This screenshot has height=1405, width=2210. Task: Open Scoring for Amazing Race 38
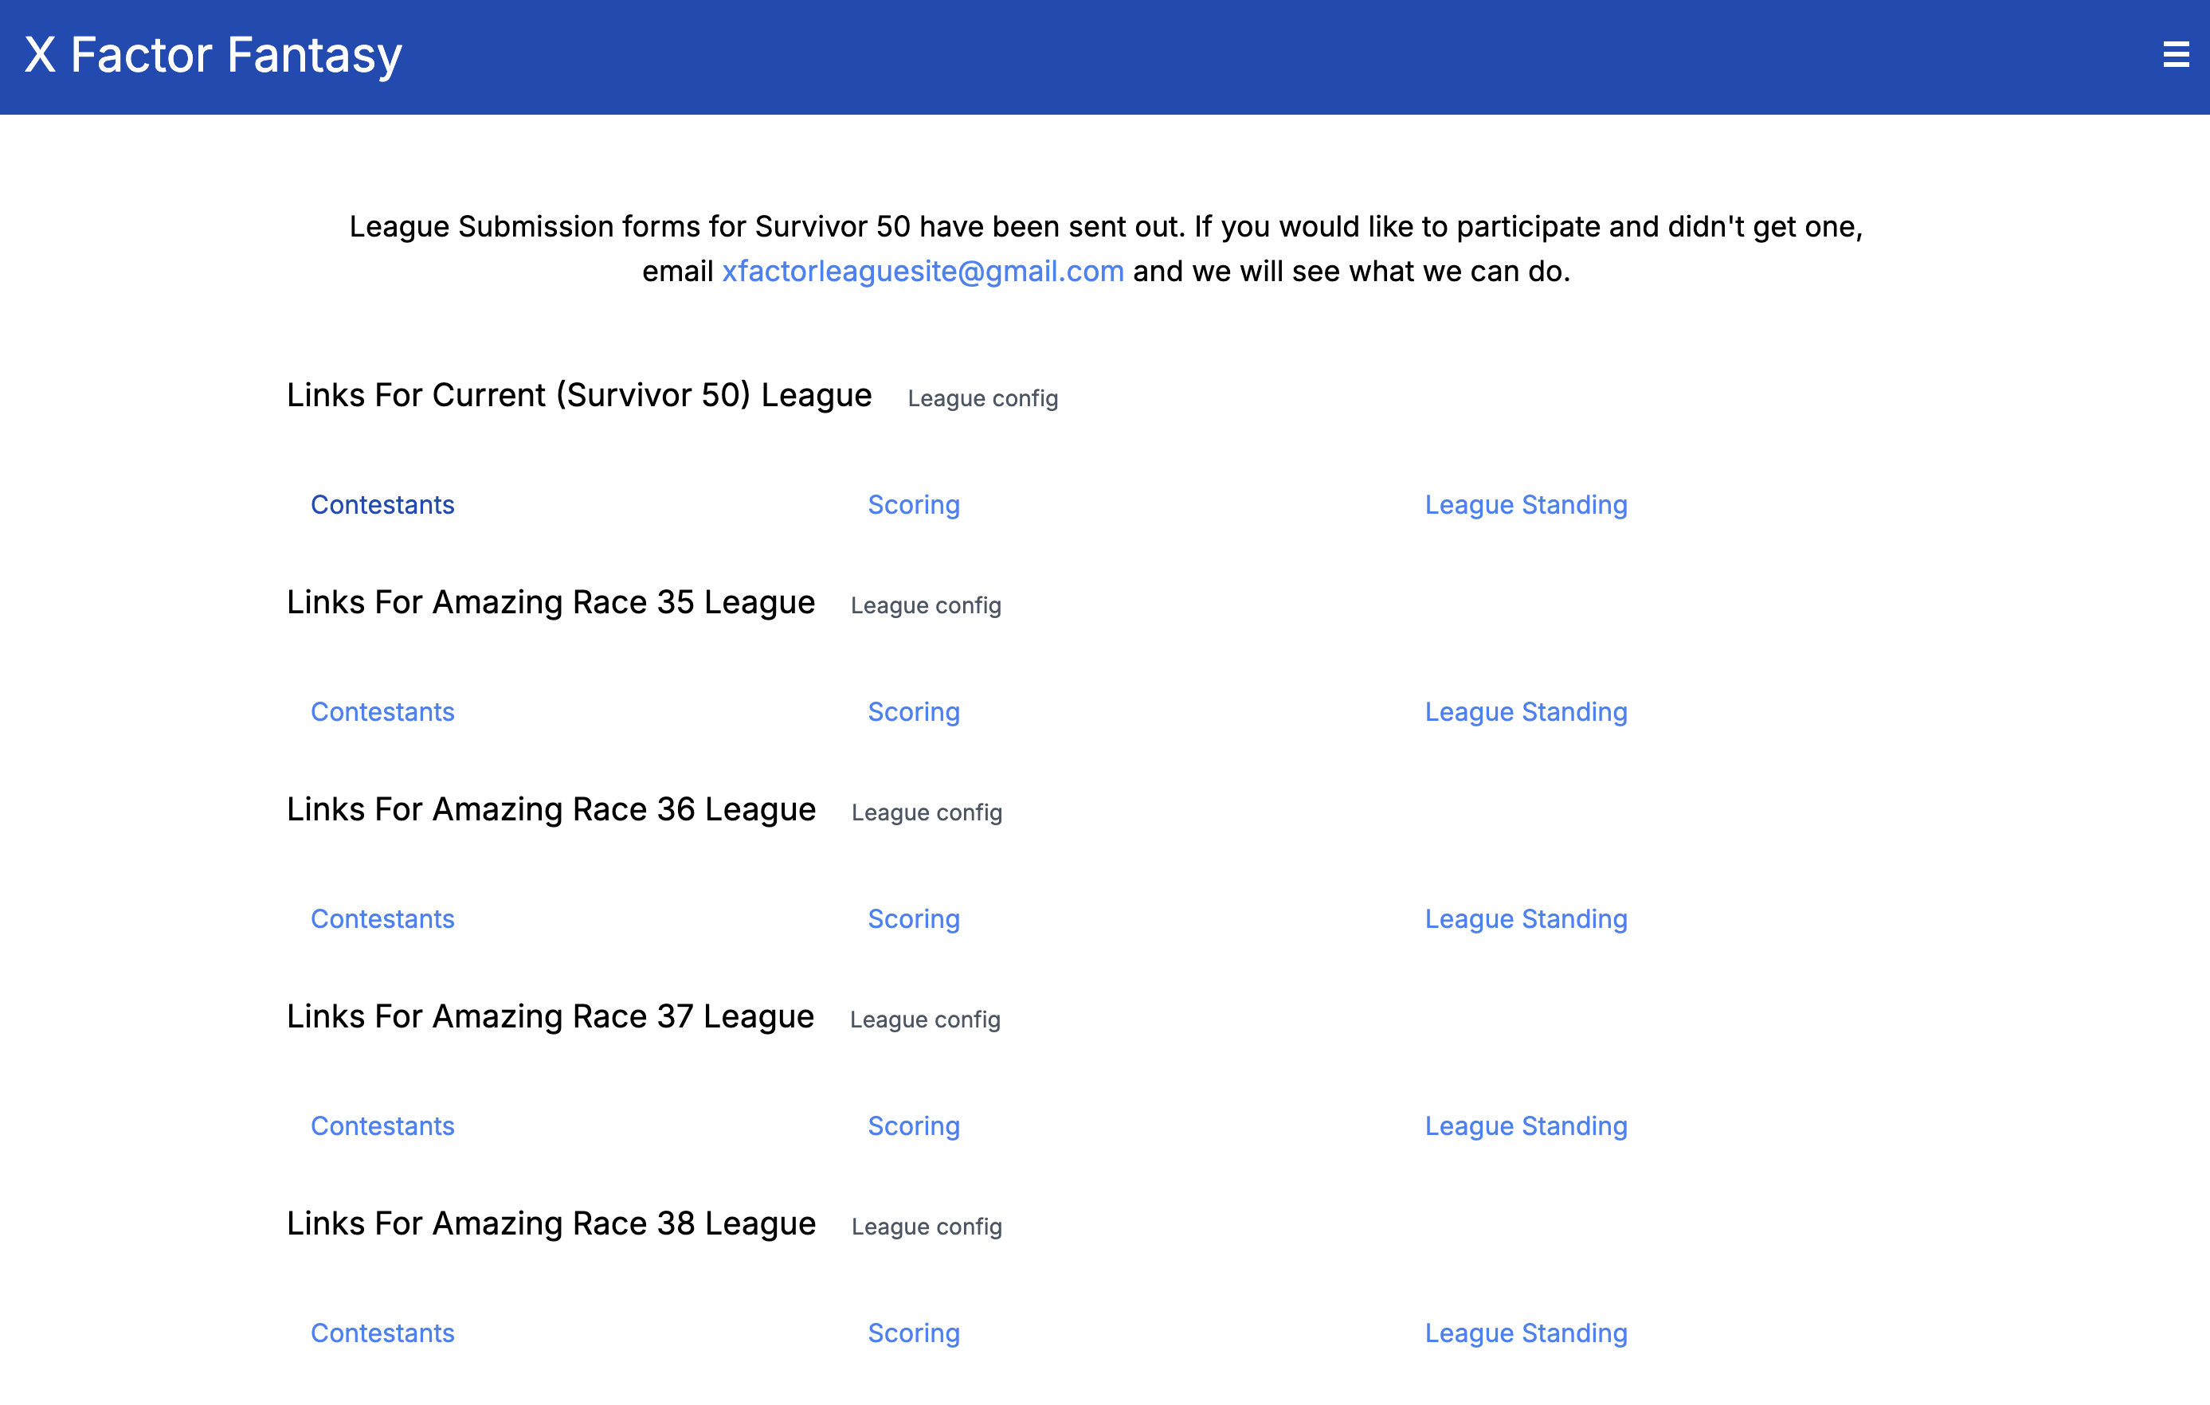click(913, 1333)
